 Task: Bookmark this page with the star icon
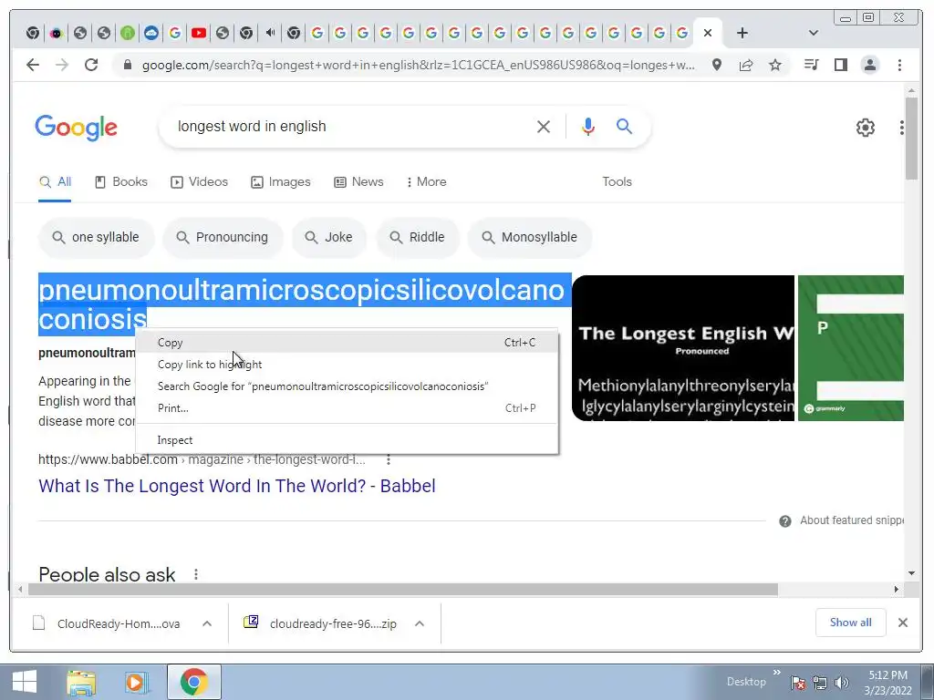pyautogui.click(x=775, y=65)
